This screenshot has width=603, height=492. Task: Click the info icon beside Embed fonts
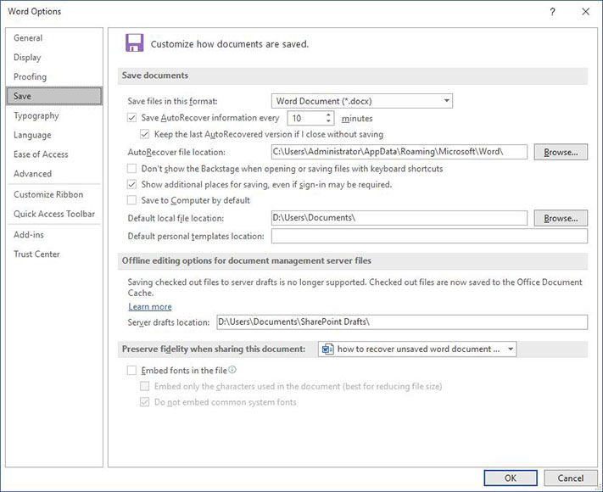tap(232, 370)
